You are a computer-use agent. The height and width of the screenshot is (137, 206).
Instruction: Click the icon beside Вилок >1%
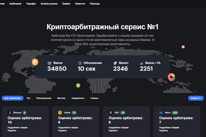[x=142, y=63]
